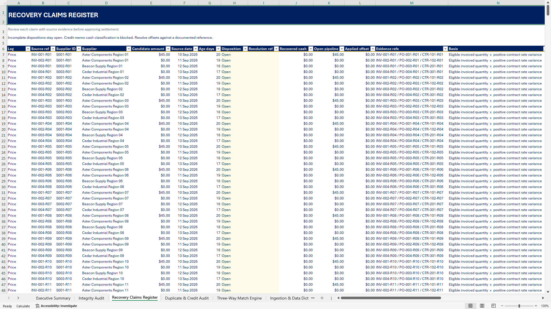This screenshot has height=309, width=551.
Task: Zoom in with the plus icon
Action: pyautogui.click(x=536, y=306)
